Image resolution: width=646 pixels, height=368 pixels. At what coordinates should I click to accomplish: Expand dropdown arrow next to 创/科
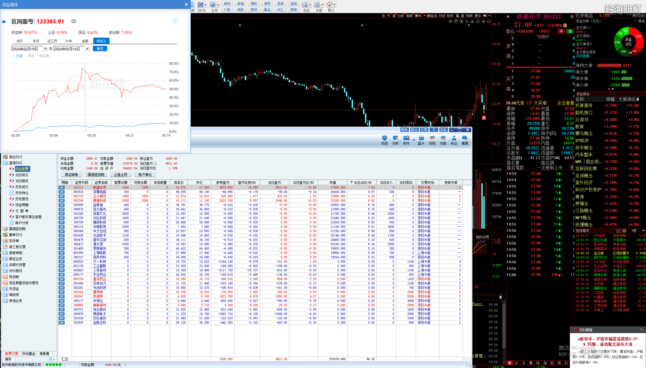206,5
